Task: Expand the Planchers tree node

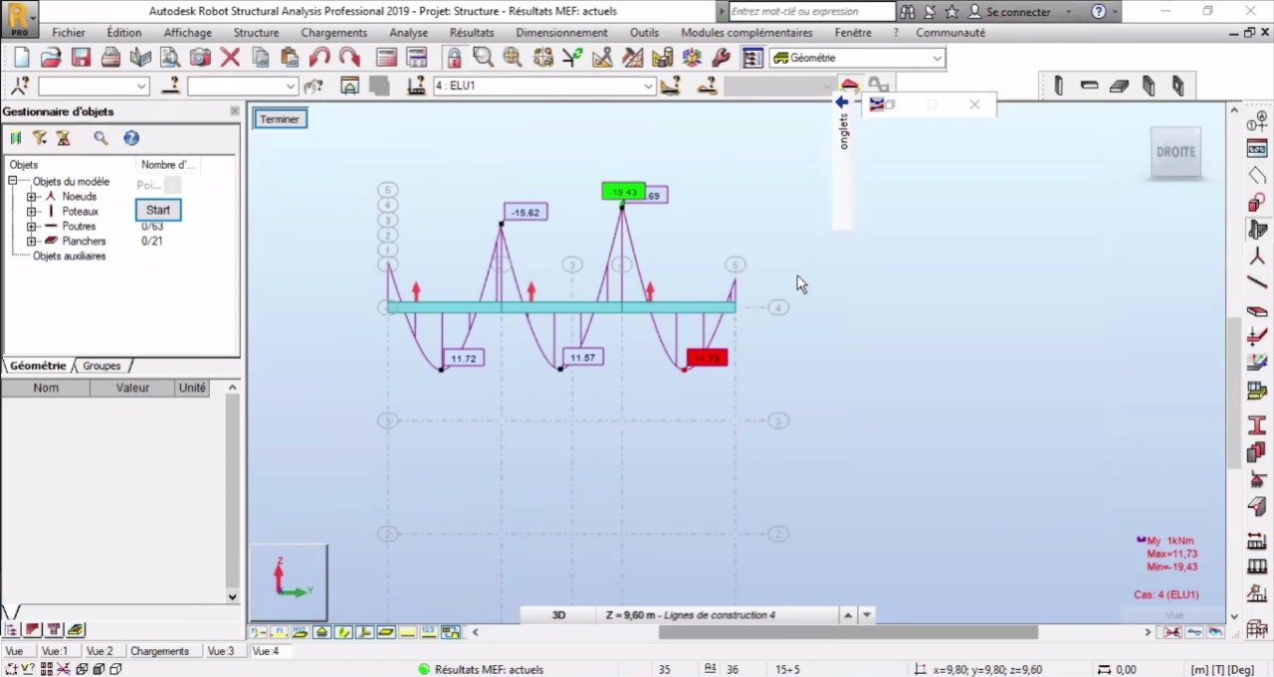Action: [x=32, y=242]
